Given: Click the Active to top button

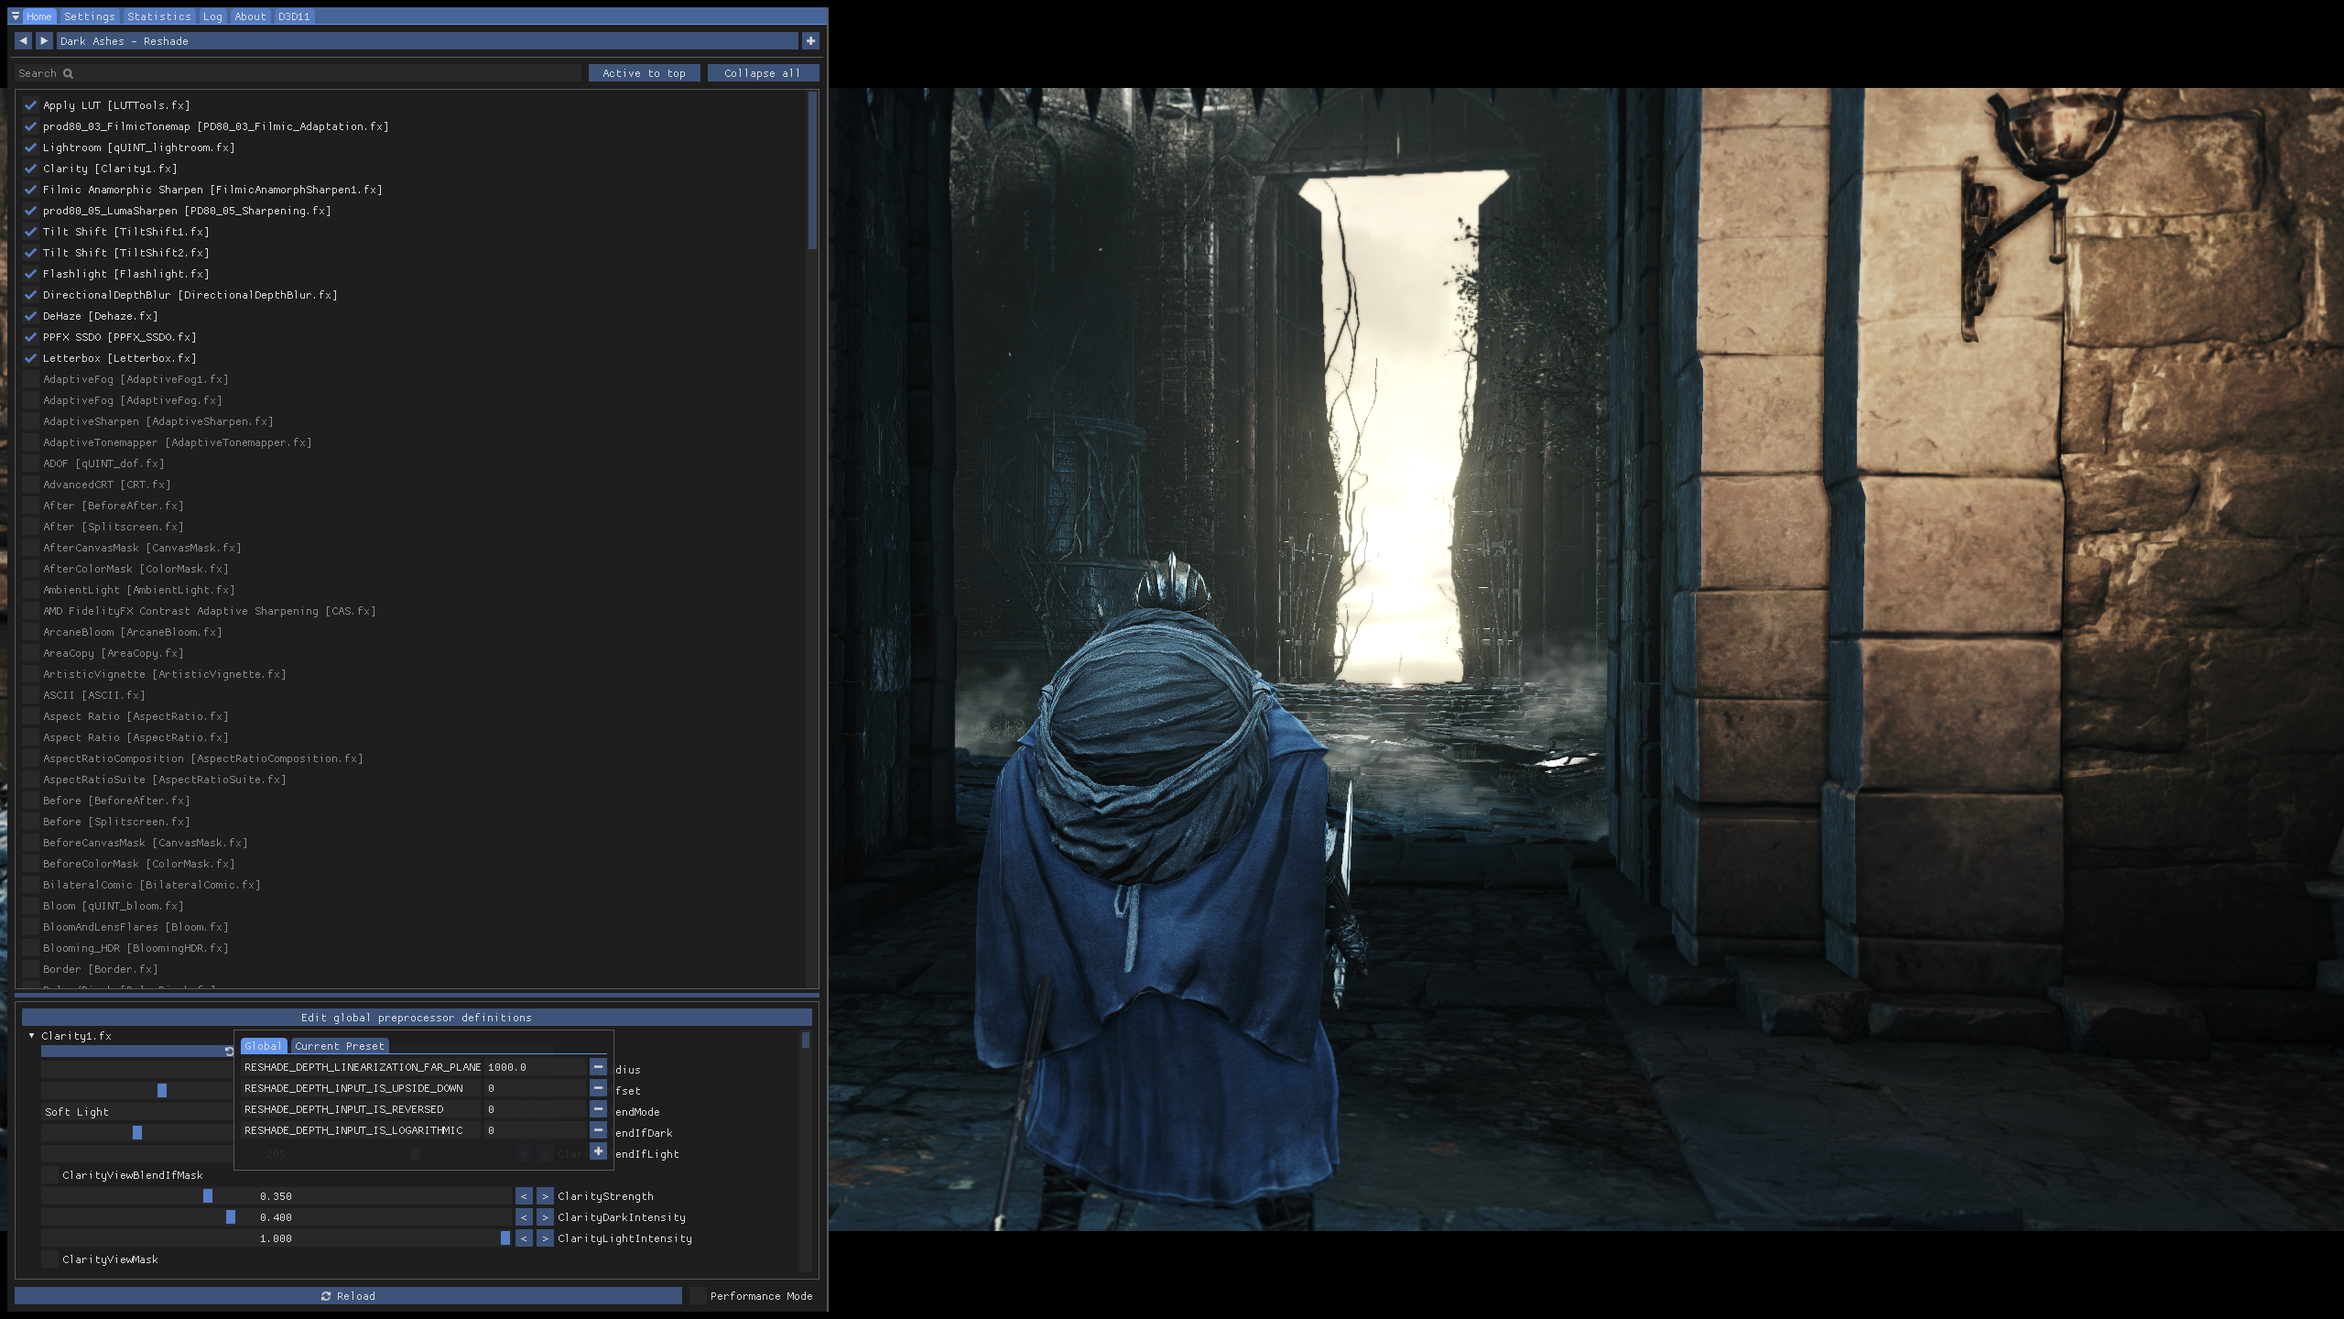Looking at the screenshot, I should pos(644,73).
